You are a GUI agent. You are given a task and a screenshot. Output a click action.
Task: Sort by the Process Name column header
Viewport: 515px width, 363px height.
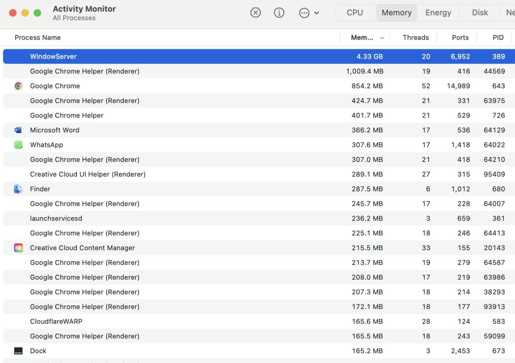click(x=37, y=37)
